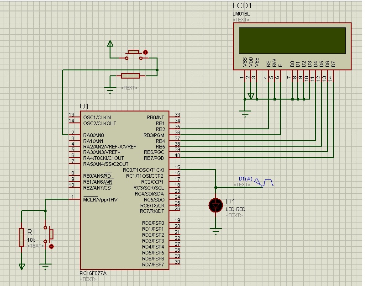
Task: Click the green LCD display screen
Action: [x=292, y=41]
